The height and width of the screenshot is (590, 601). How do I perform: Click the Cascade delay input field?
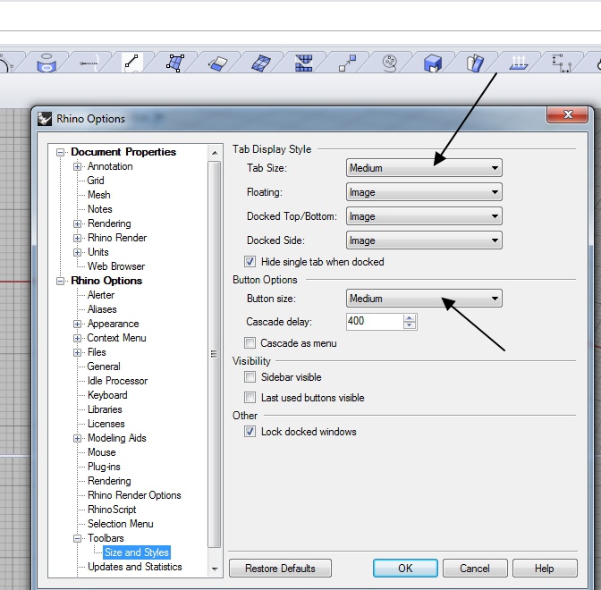(374, 321)
